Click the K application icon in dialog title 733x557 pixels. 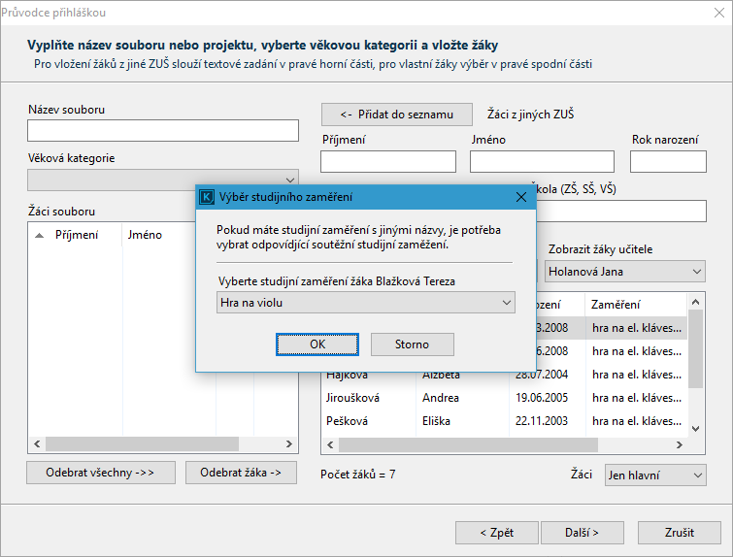tap(207, 197)
